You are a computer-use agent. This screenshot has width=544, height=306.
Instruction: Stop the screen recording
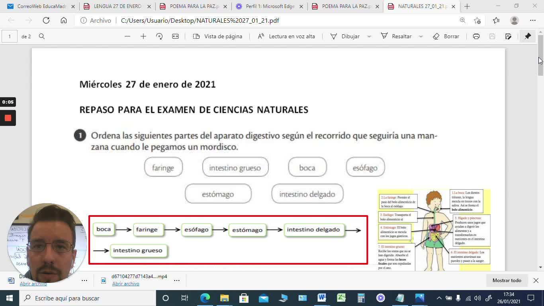click(x=8, y=118)
